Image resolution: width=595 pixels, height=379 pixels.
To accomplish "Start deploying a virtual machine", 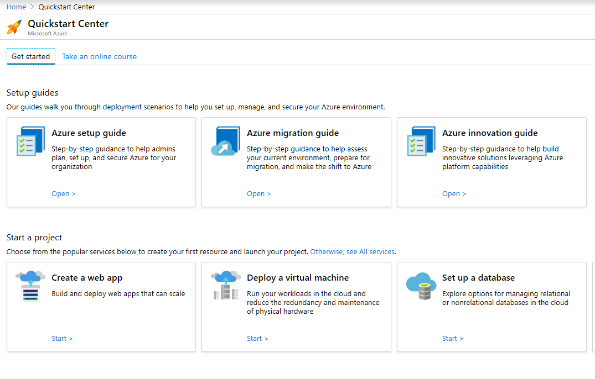I will (257, 338).
